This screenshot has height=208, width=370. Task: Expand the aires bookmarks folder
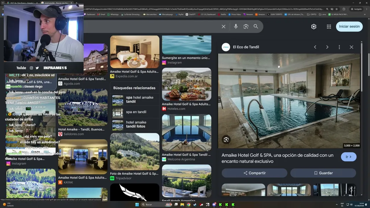pos(323,14)
